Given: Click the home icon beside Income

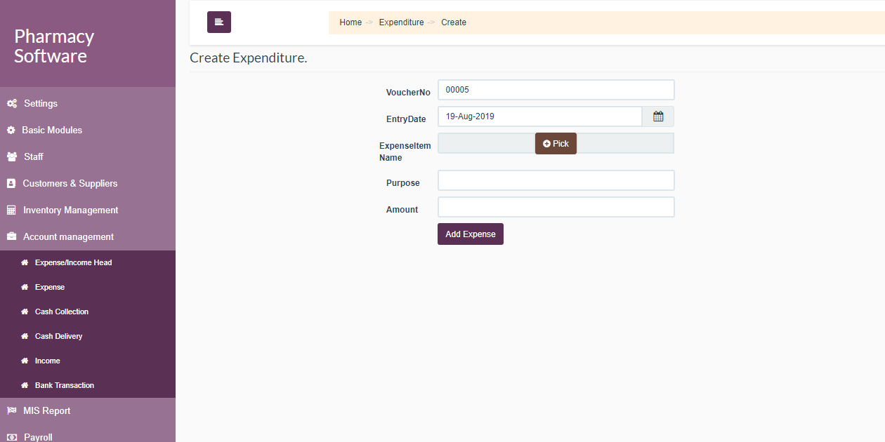Looking at the screenshot, I should (25, 361).
